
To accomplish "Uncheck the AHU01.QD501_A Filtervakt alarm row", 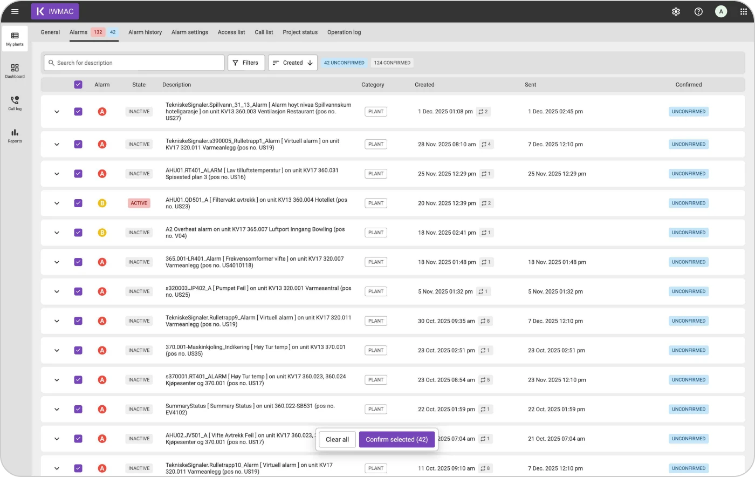I will [78, 203].
